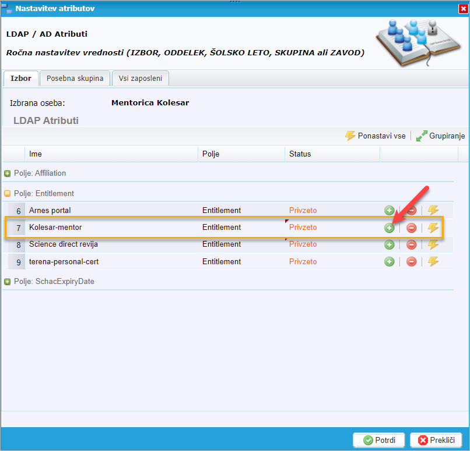
Task: Expand the Polje: SchacExpiryDate group
Action: click(x=7, y=282)
